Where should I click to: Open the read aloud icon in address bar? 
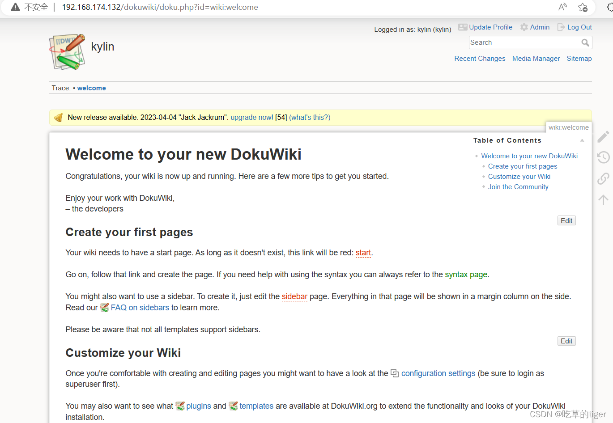pos(562,7)
